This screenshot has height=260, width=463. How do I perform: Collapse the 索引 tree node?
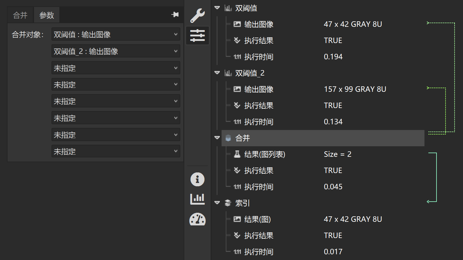217,203
